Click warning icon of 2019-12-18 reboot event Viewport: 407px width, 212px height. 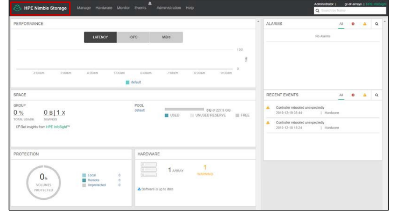268,123
